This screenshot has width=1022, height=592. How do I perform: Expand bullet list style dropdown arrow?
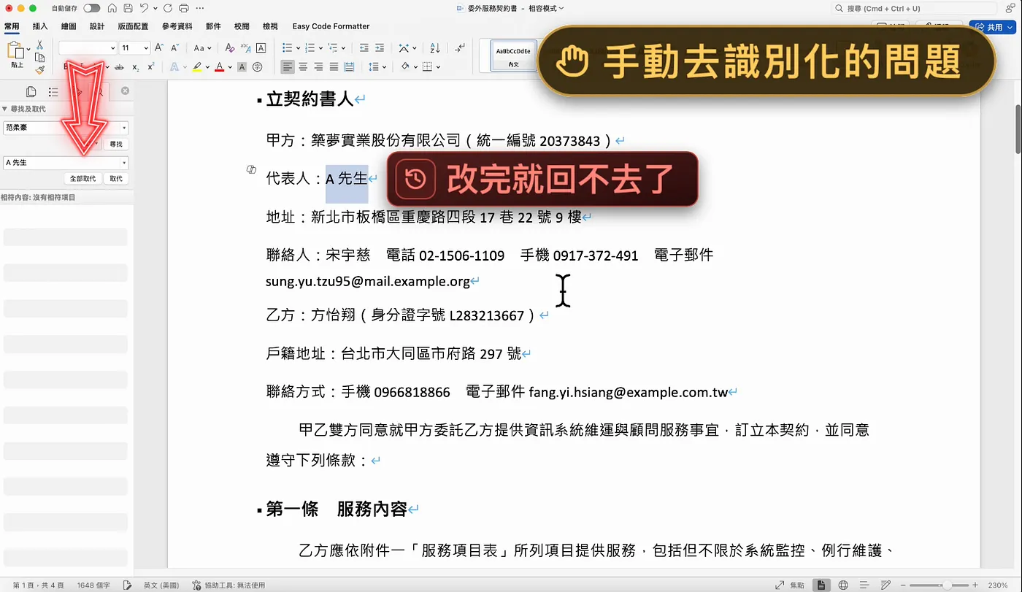click(298, 47)
